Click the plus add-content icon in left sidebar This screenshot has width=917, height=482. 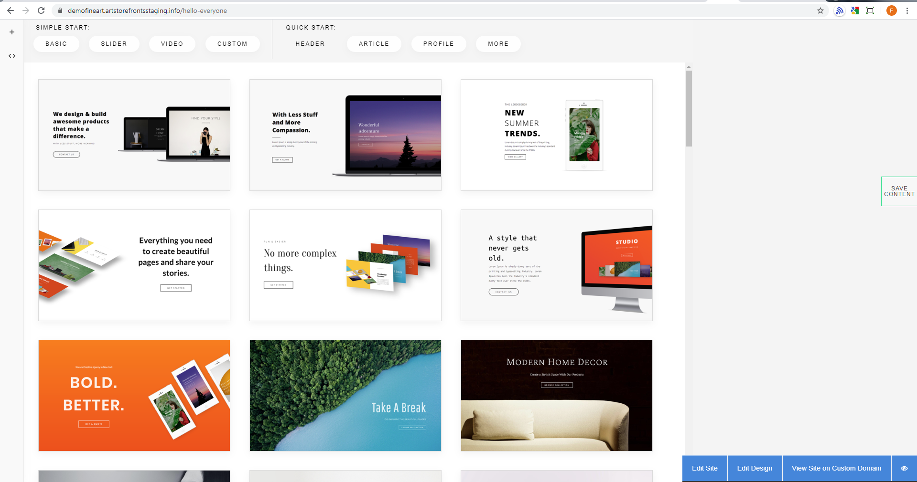[x=12, y=32]
